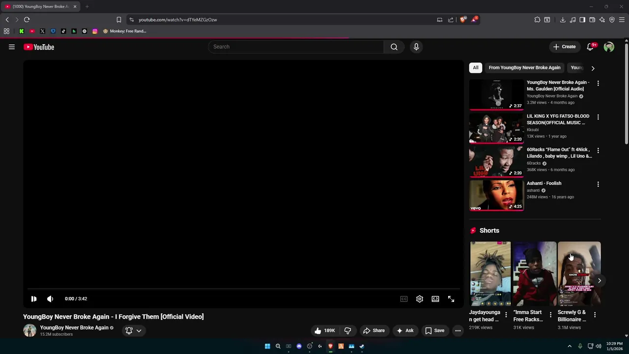This screenshot has width=629, height=354.
Task: Save the video to playlist
Action: click(x=435, y=330)
